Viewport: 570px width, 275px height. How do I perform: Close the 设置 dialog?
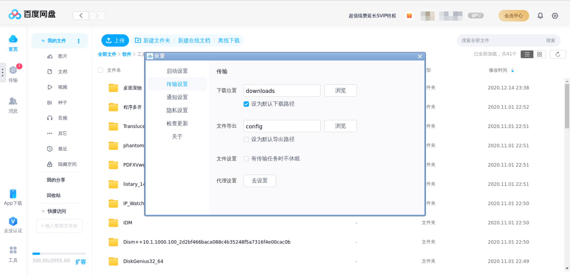420,56
